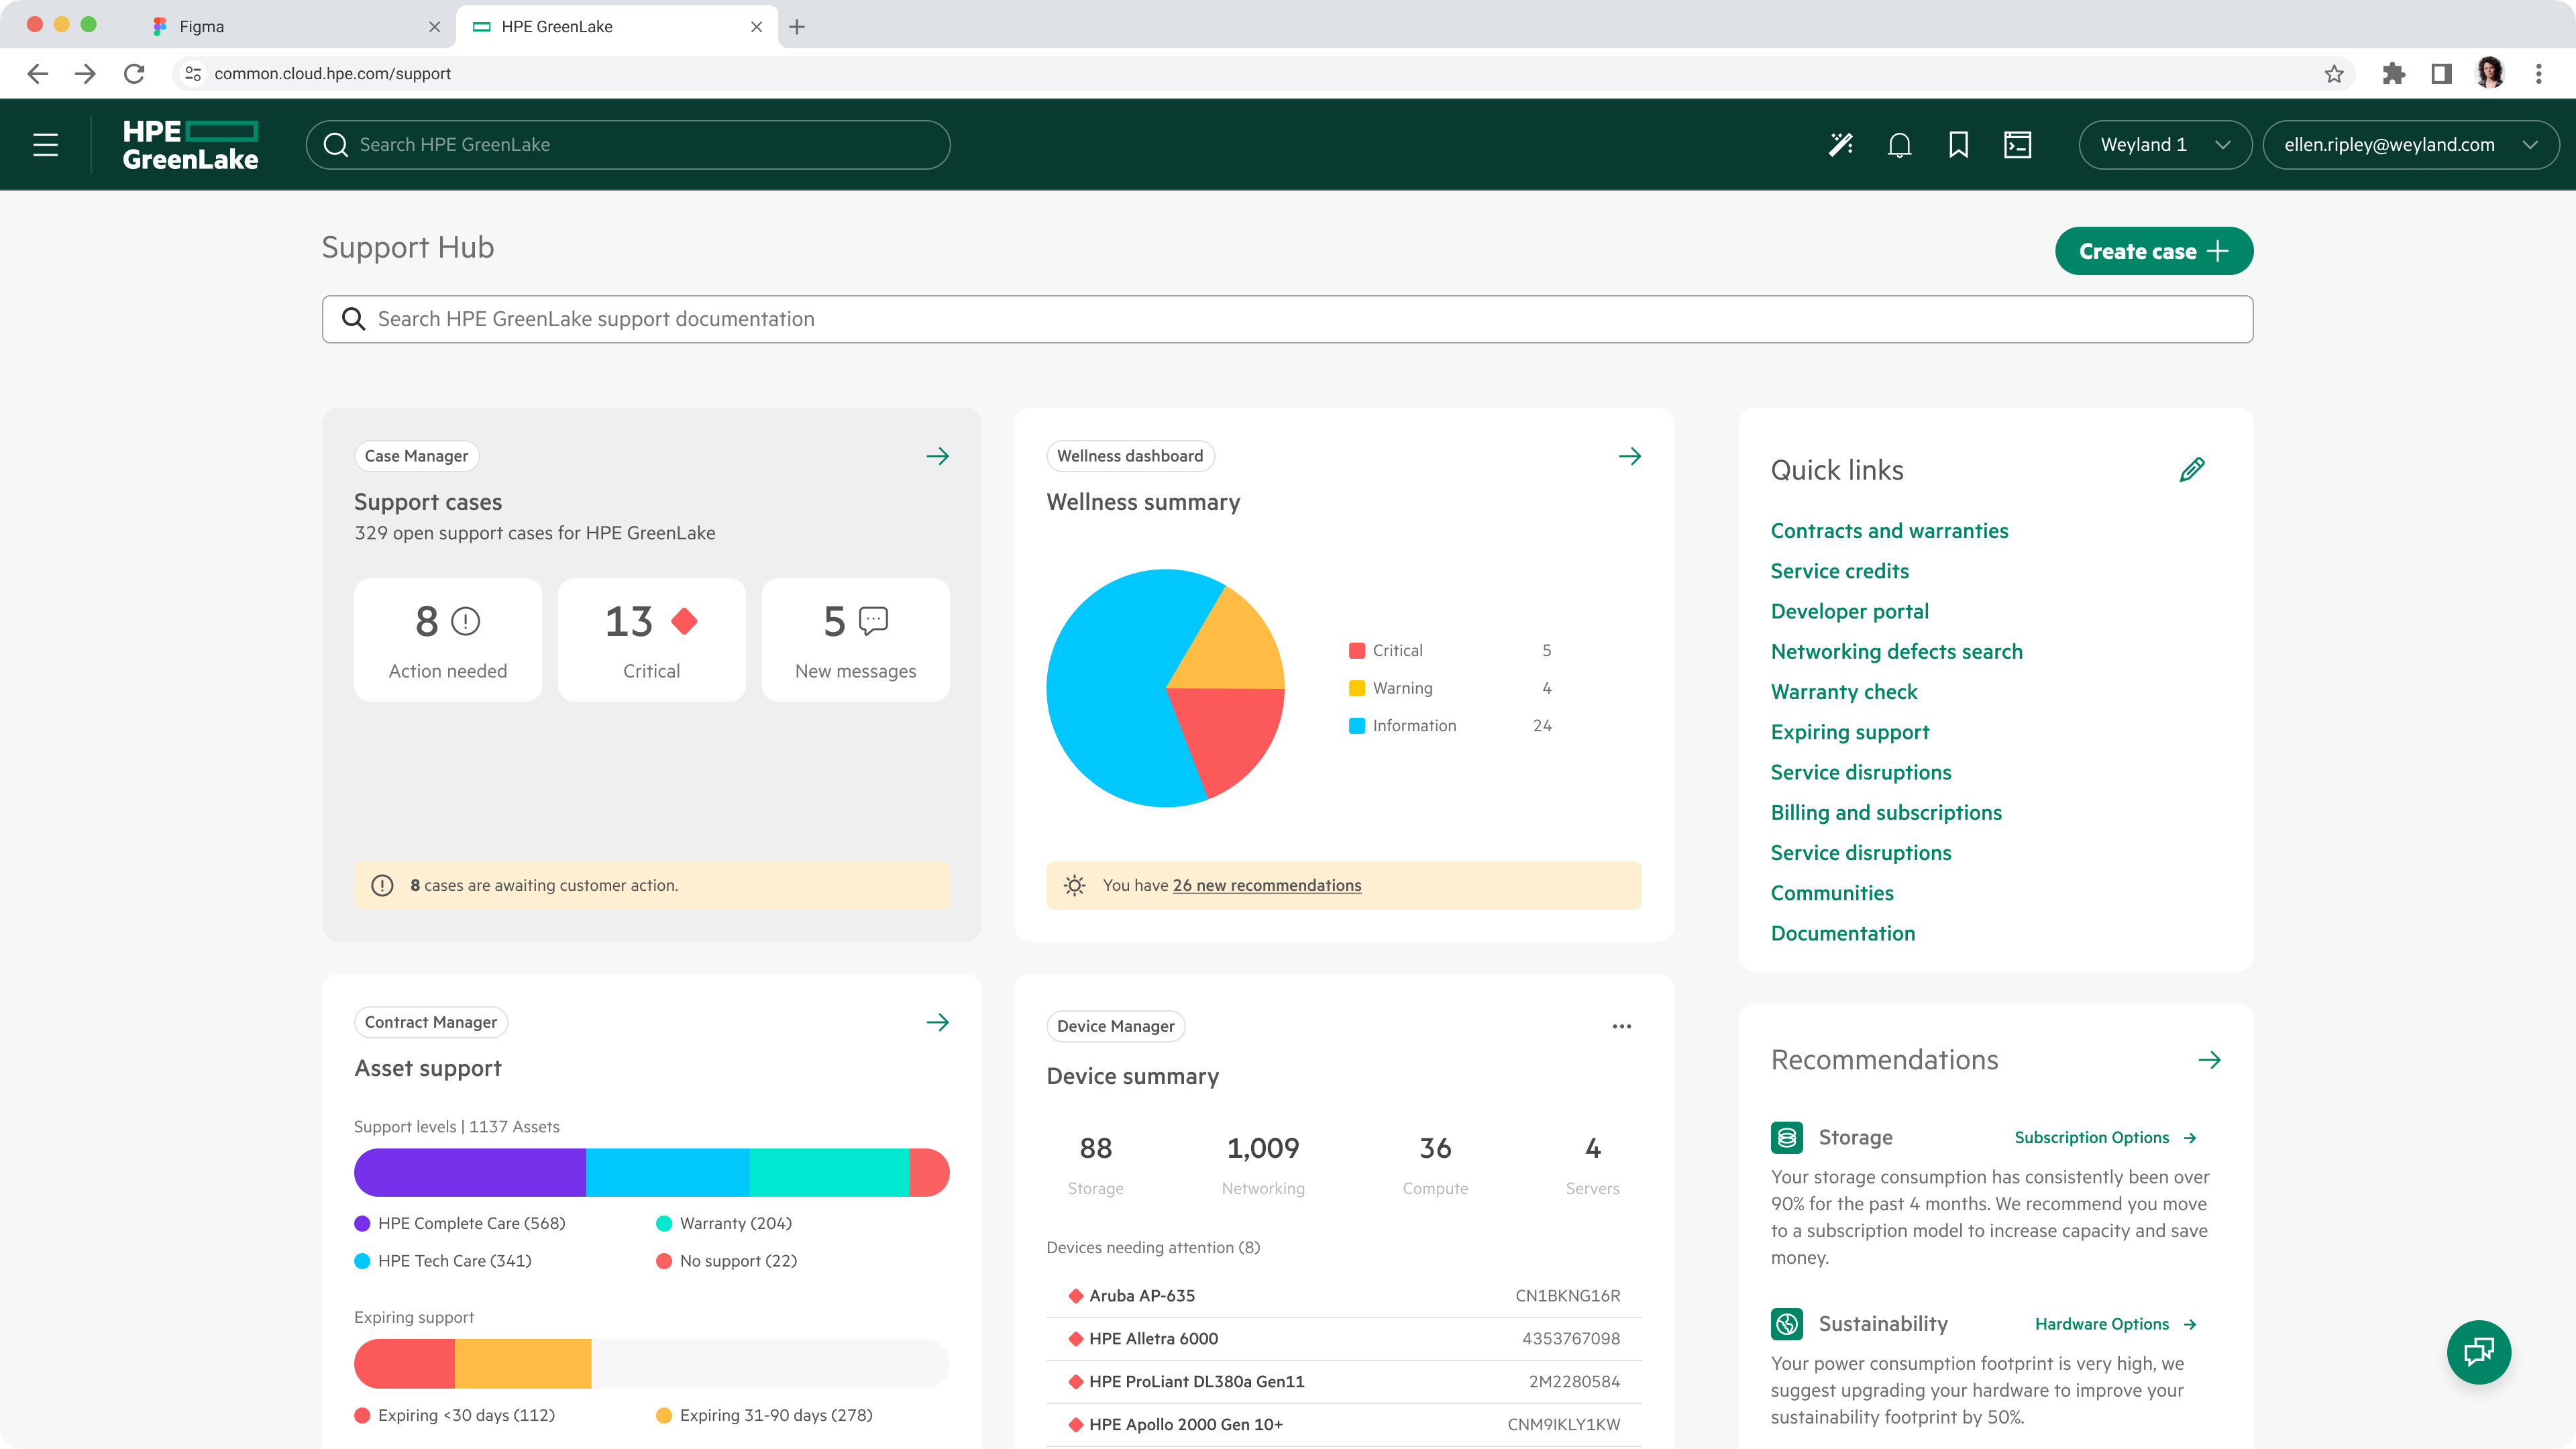Open the terminal console icon in header
This screenshot has height=1449, width=2576.
[2017, 145]
